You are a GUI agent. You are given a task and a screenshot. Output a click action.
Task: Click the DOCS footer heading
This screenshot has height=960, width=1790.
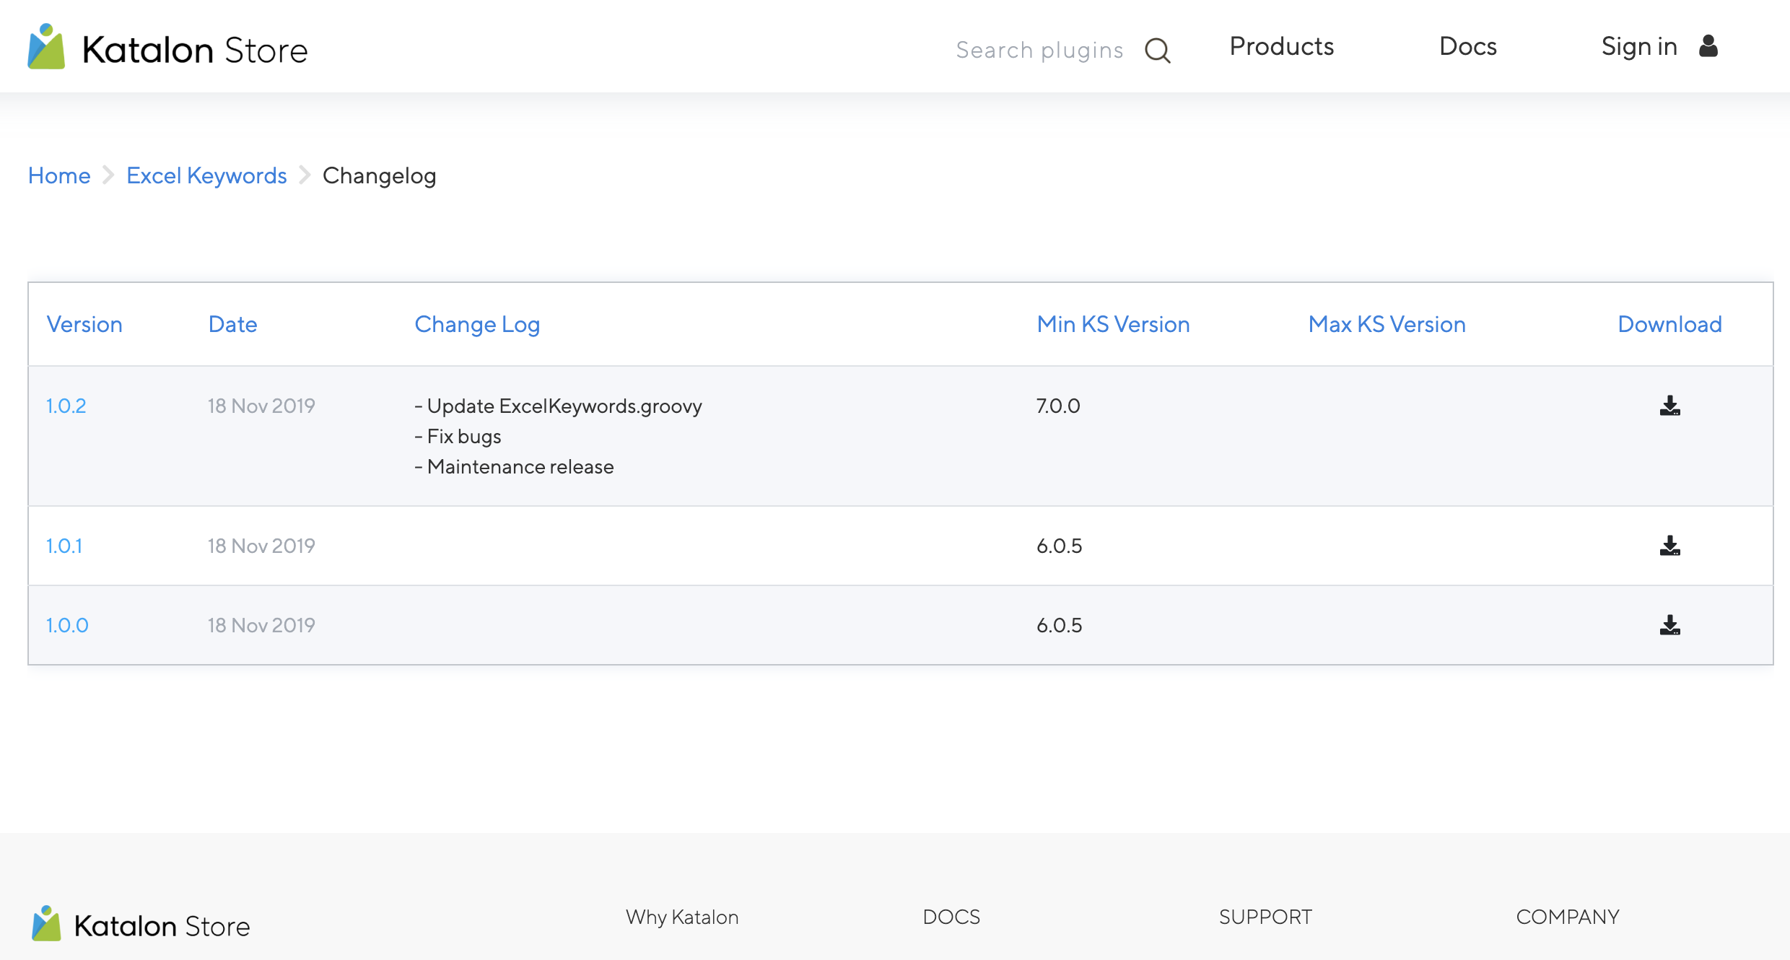click(x=951, y=917)
